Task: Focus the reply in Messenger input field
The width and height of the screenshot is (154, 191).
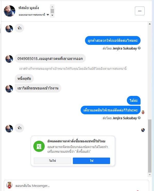Action: [76, 186]
